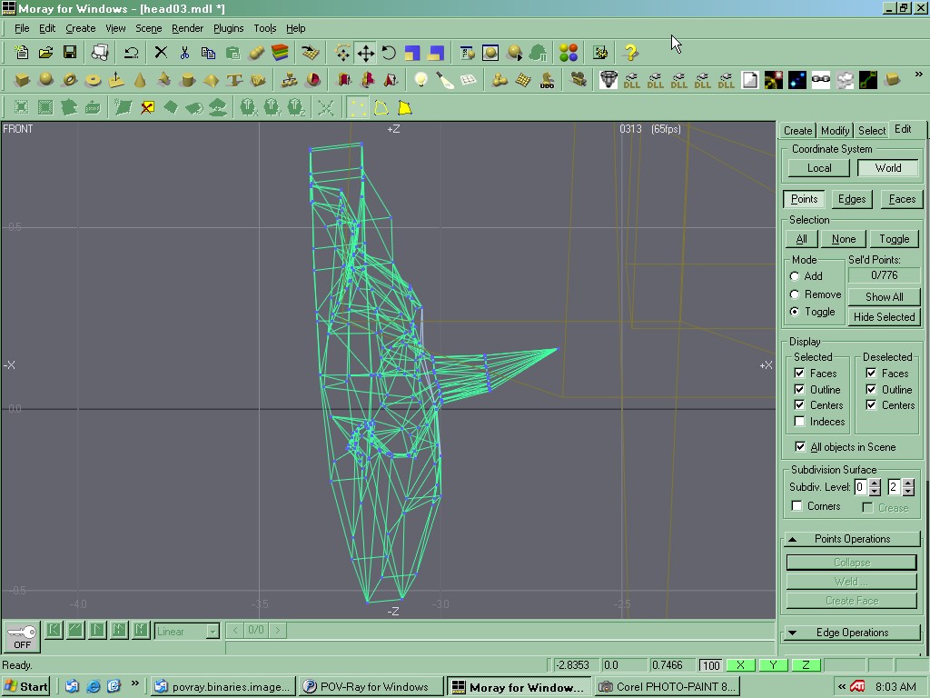The width and height of the screenshot is (930, 698).
Task: Select the four-arrow Translate tool
Action: pyautogui.click(x=365, y=53)
